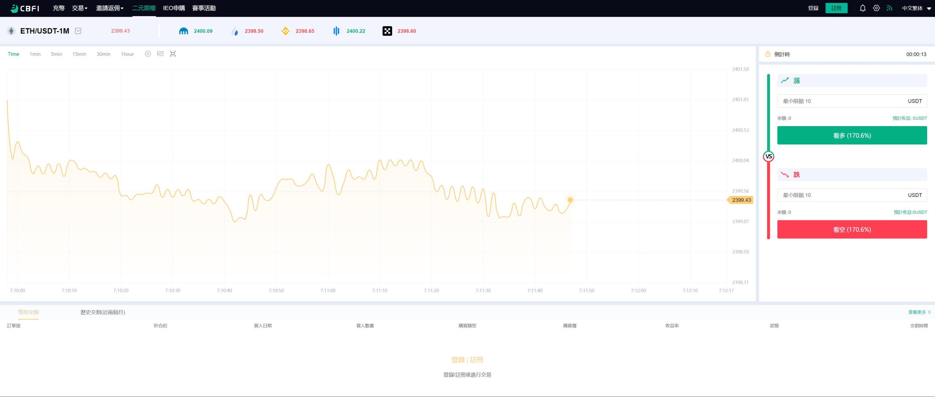Open the 中文繁体 language dropdown
The height and width of the screenshot is (397, 935).
[916, 8]
